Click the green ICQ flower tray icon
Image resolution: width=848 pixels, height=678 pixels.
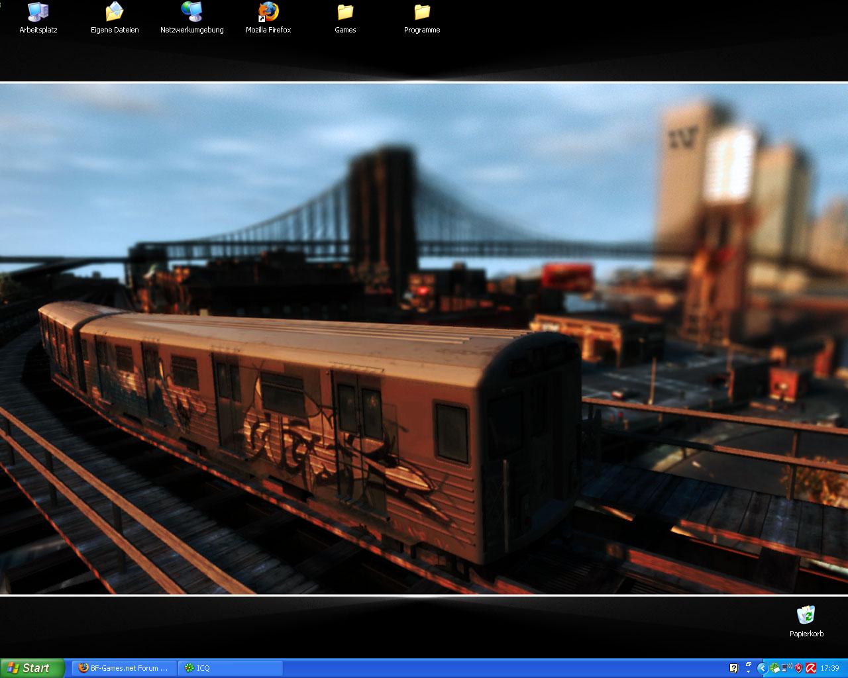pyautogui.click(x=774, y=668)
